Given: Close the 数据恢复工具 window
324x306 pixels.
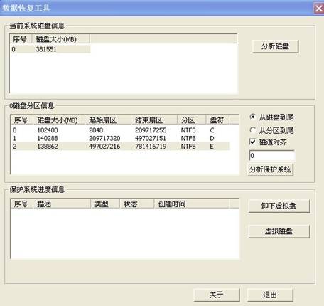Looking at the screenshot, I should click(x=318, y=9).
